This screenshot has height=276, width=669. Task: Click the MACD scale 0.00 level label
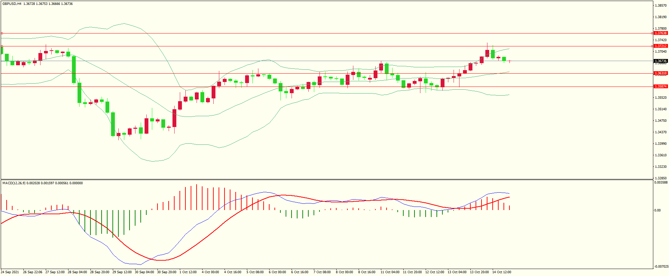click(x=657, y=210)
